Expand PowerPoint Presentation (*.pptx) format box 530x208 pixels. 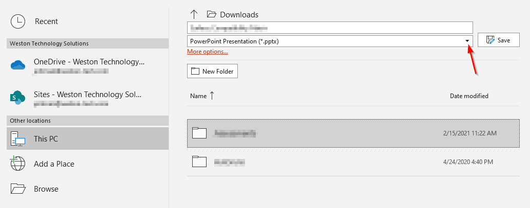pyautogui.click(x=330, y=41)
